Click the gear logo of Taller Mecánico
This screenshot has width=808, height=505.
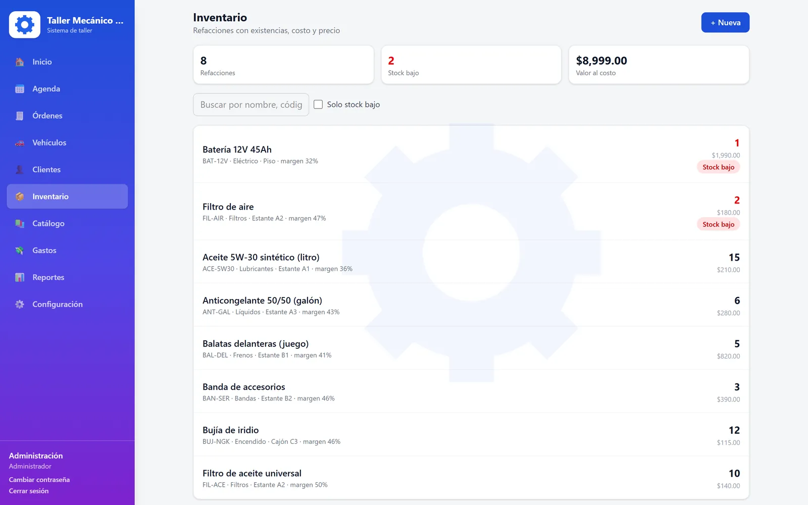click(24, 25)
